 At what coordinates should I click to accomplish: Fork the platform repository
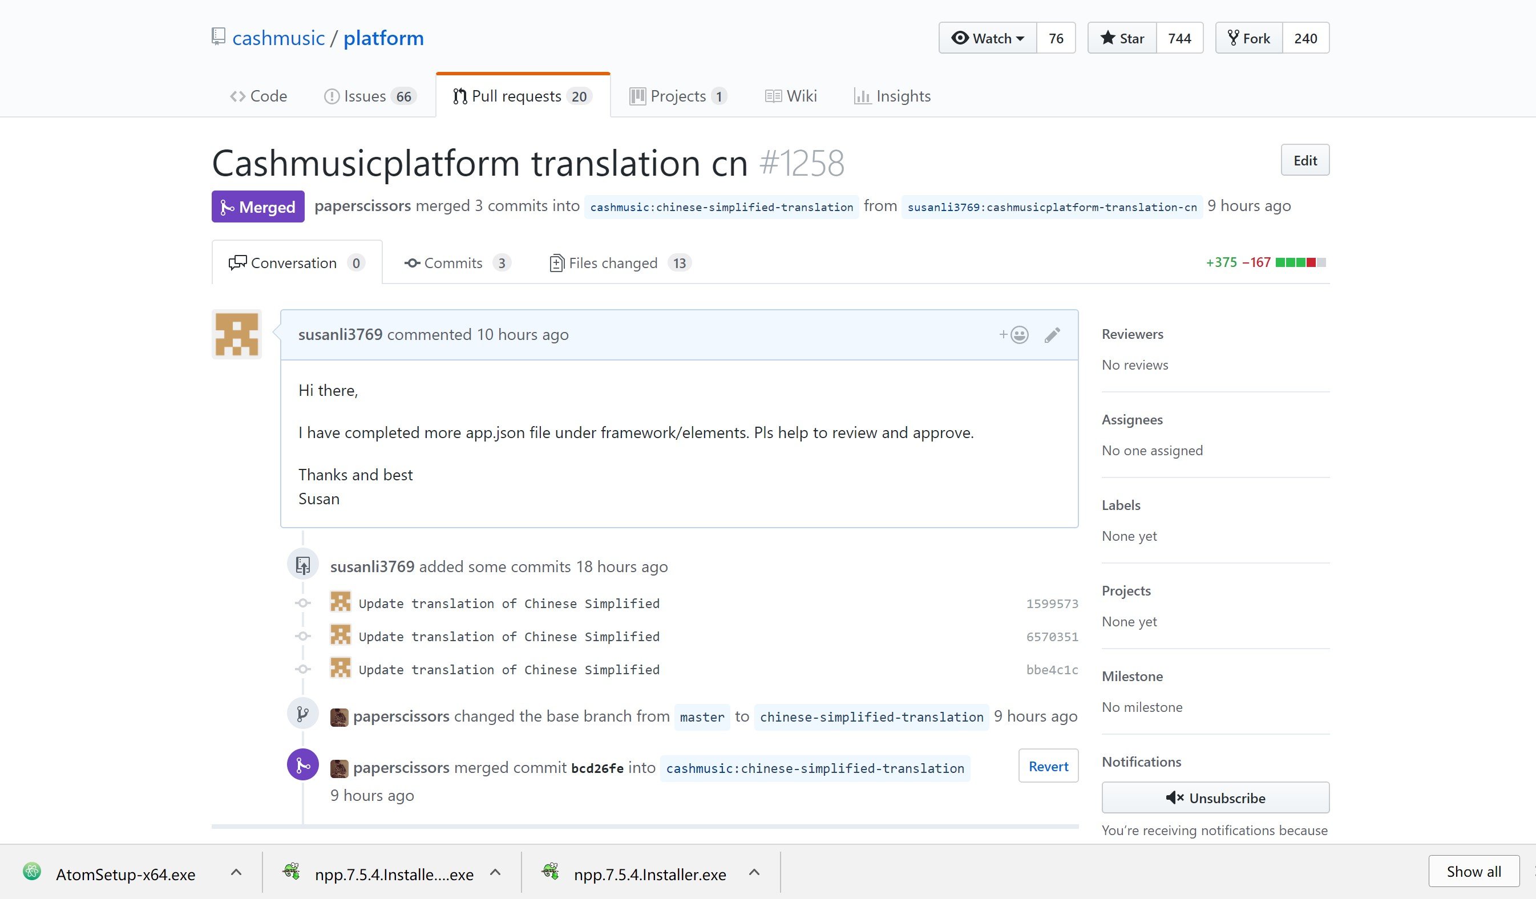point(1249,38)
